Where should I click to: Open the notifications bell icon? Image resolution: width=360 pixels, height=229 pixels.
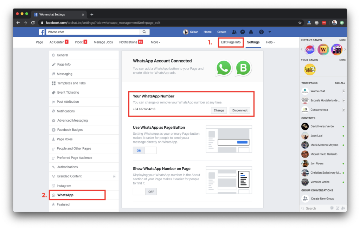tap(251, 32)
